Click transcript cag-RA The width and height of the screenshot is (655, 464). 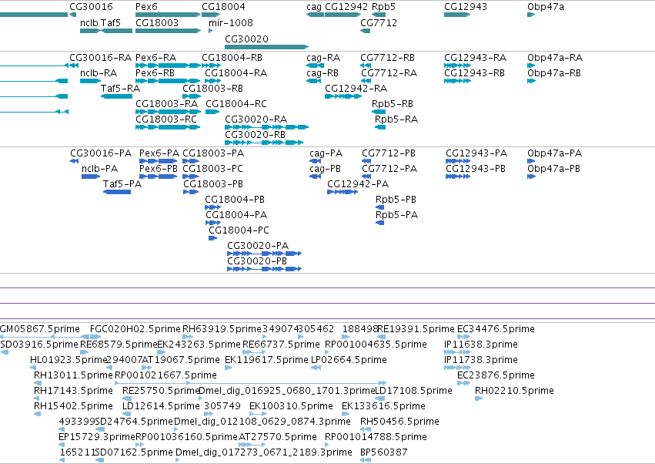pos(323,57)
